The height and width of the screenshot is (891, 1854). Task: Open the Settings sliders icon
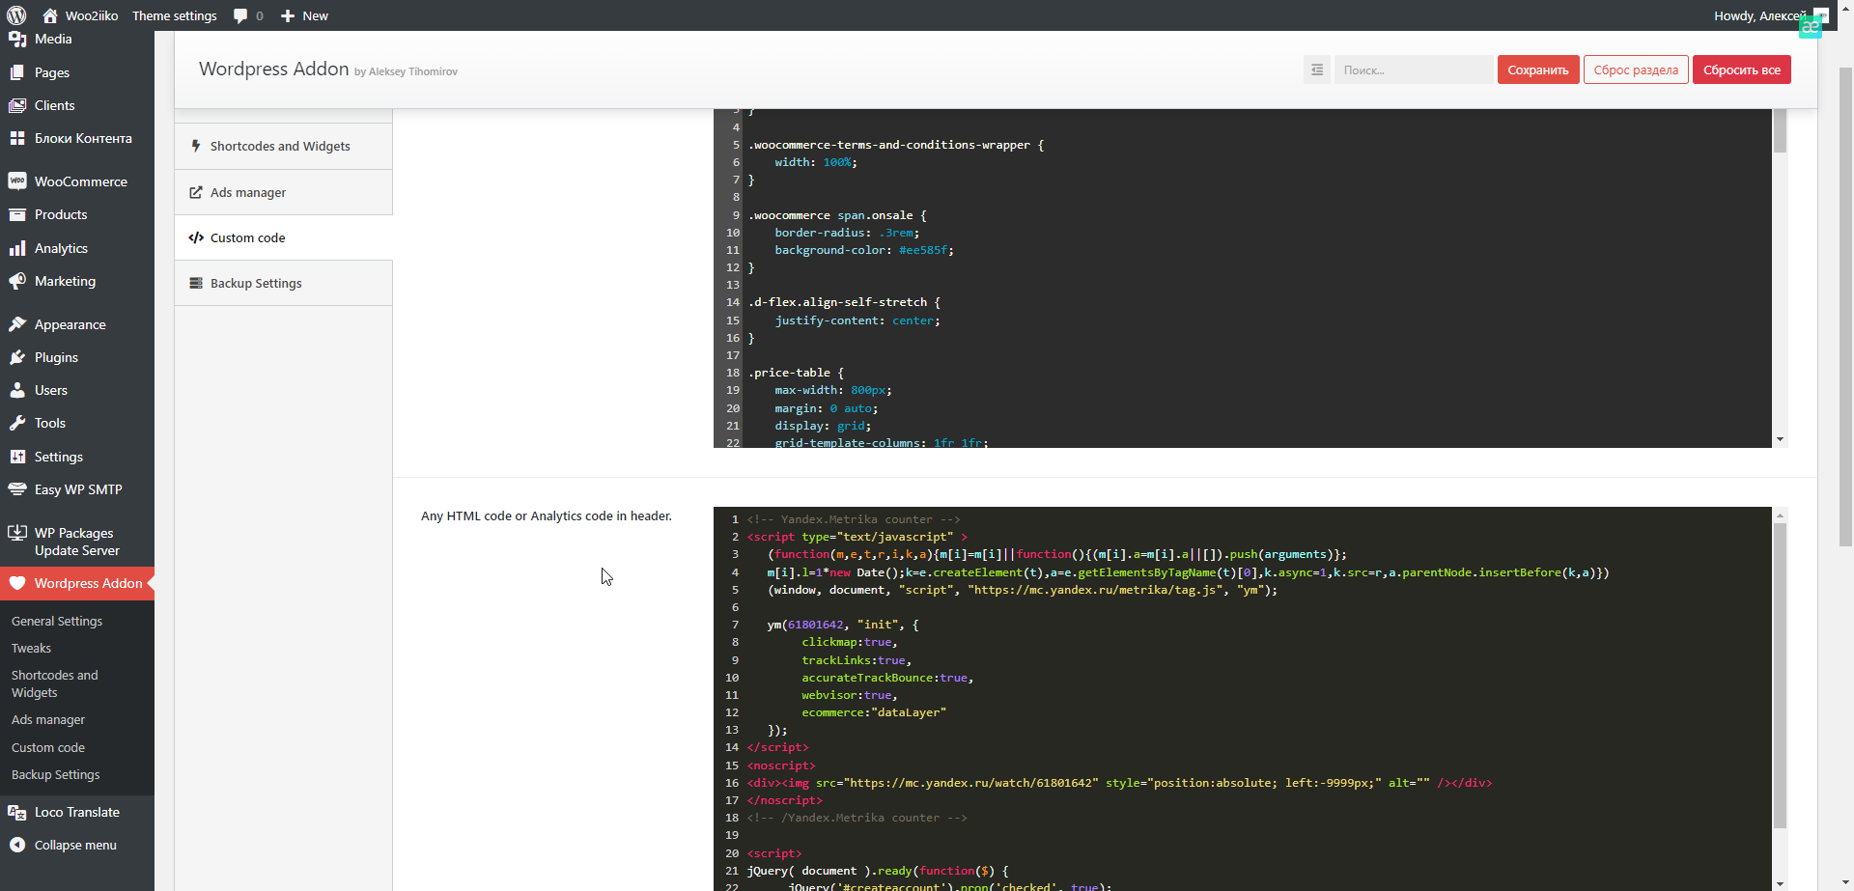(x=17, y=457)
